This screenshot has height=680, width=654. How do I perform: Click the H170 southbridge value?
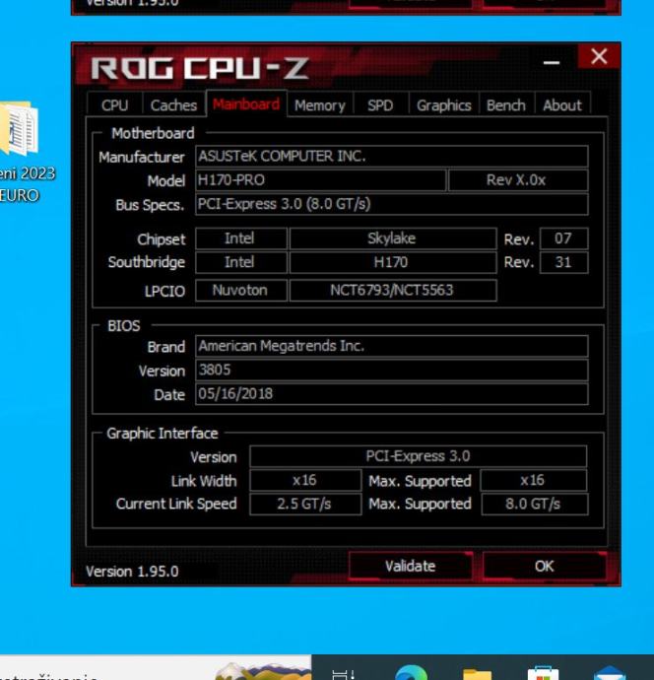click(x=393, y=262)
